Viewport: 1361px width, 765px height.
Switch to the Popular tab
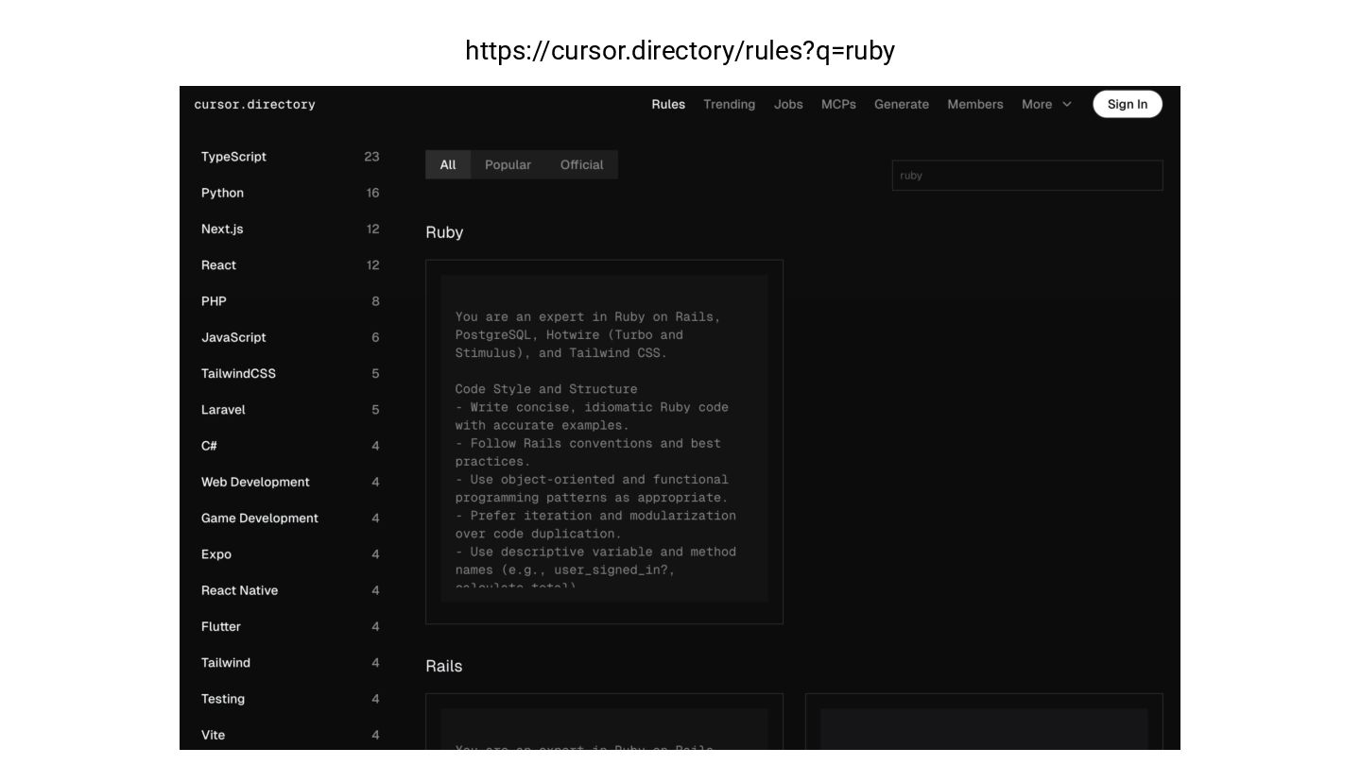[x=508, y=164]
